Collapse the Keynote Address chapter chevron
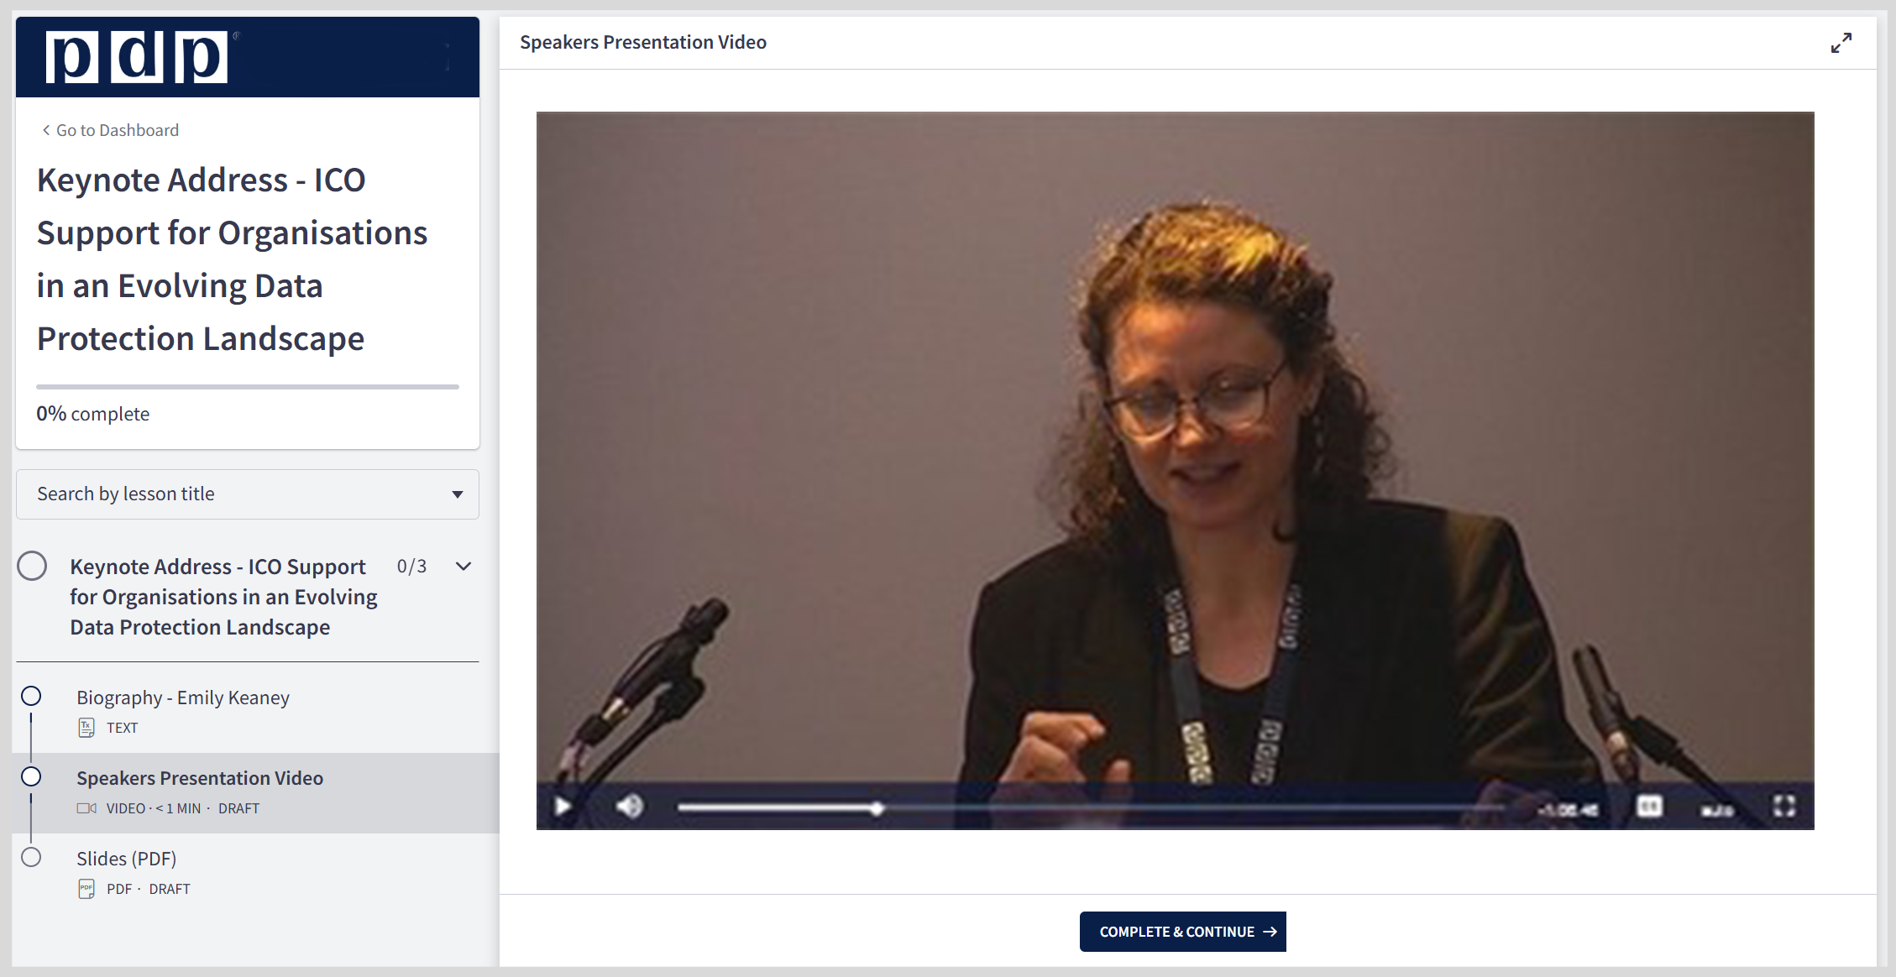The width and height of the screenshot is (1896, 977). pos(464,567)
